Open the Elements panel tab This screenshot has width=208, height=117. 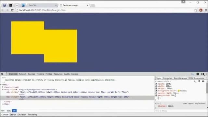coord(13,74)
